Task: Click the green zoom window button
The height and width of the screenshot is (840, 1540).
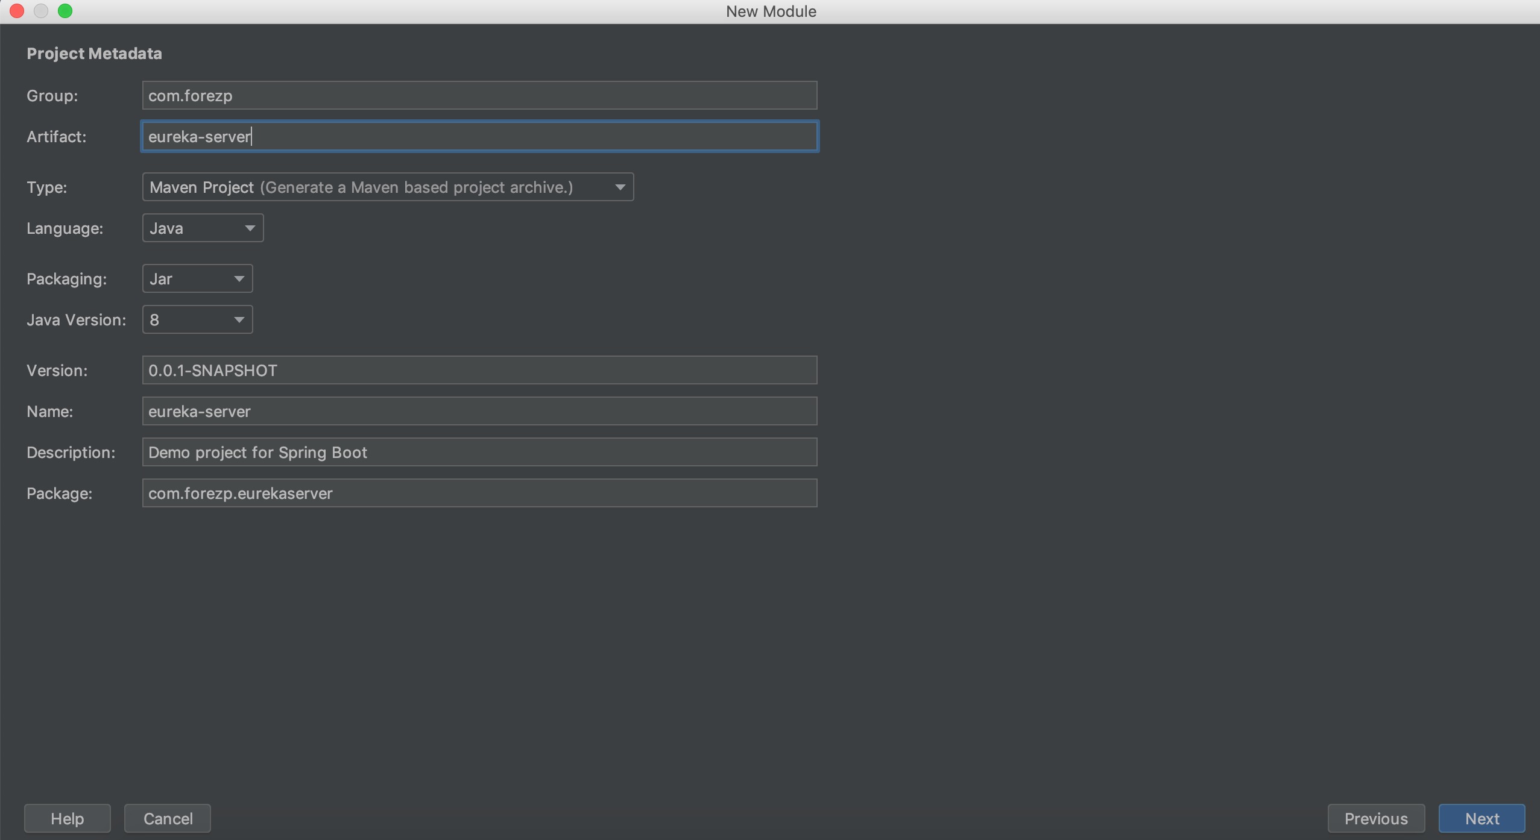Action: pyautogui.click(x=65, y=11)
